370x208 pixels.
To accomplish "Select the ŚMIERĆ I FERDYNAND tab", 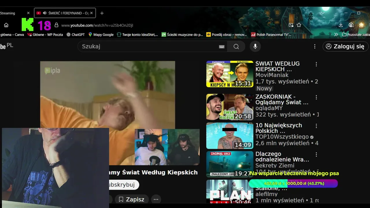I will click(x=65, y=13).
